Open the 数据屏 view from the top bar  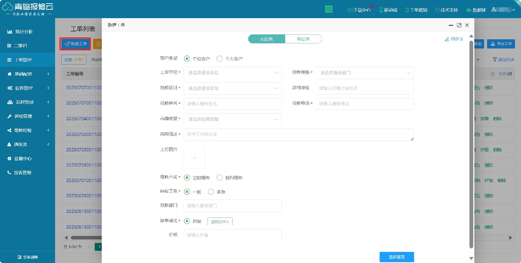tap(476, 10)
